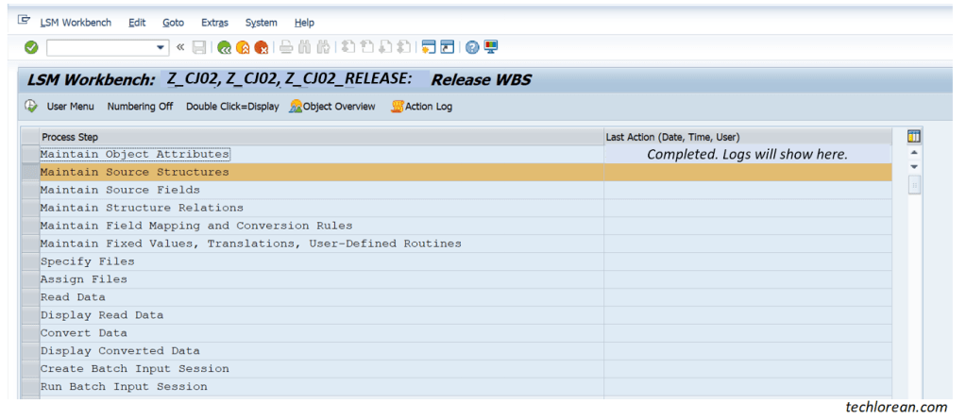966x420 pixels.
Task: Click the Numbering Off button
Action: click(140, 107)
